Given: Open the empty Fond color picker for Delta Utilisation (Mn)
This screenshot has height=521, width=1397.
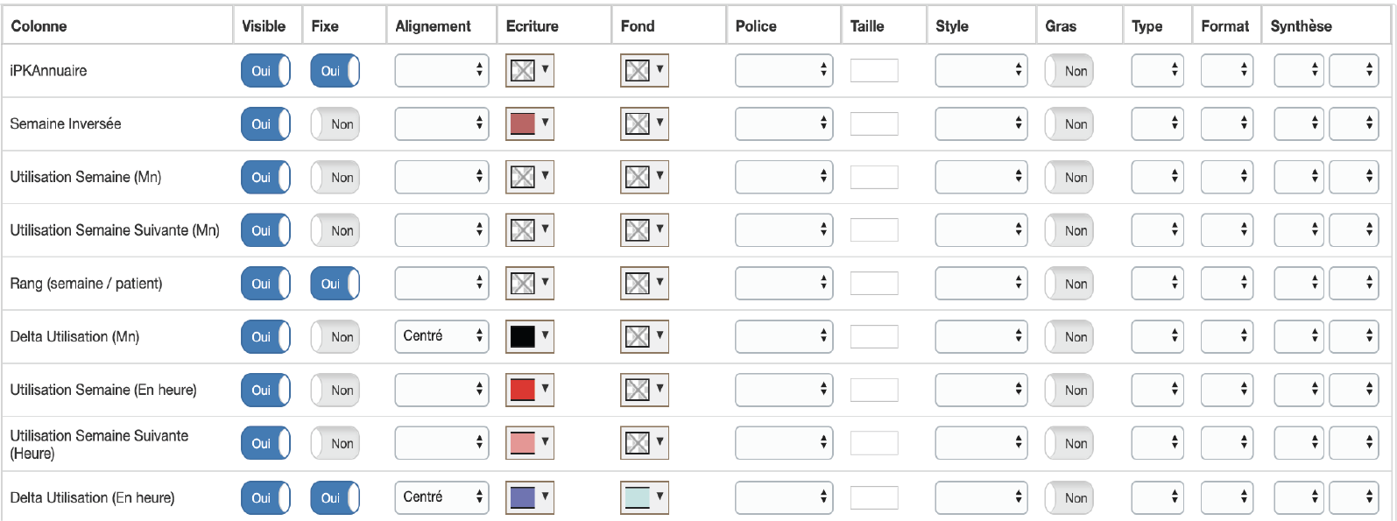Looking at the screenshot, I should click(x=645, y=337).
